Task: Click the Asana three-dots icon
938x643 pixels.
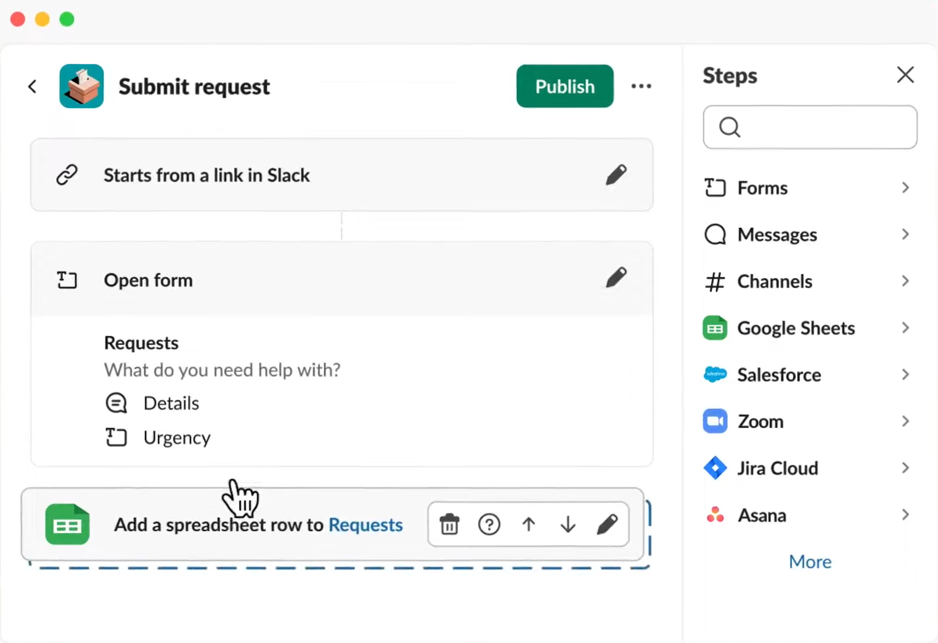Action: 715,515
